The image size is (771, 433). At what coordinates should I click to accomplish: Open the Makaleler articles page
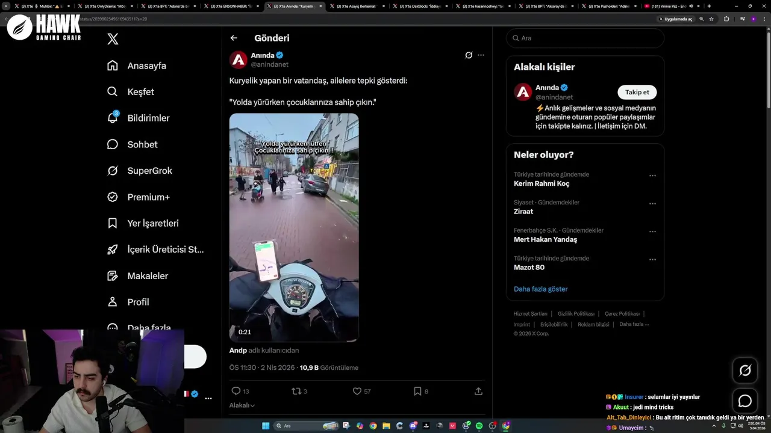click(x=137, y=275)
